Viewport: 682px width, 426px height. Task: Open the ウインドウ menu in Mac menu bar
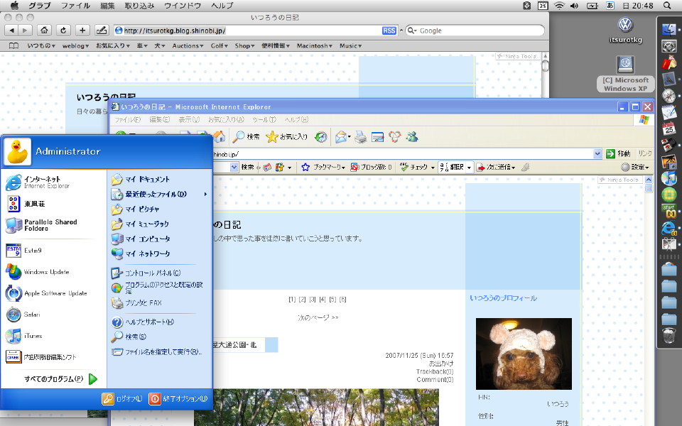pos(183,6)
